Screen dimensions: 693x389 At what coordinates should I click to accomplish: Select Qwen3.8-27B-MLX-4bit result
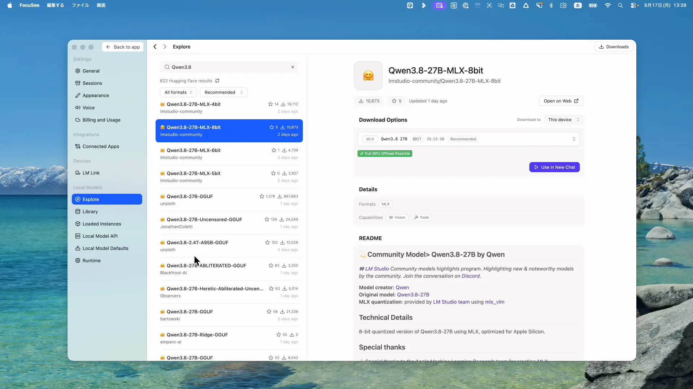pos(229,108)
